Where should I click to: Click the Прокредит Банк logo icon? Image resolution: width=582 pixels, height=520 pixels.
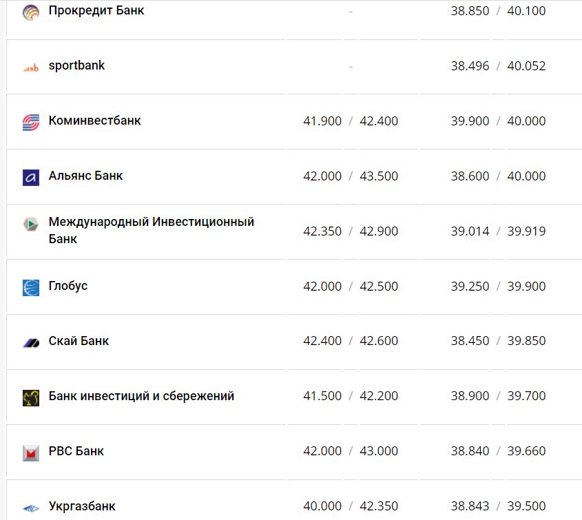(31, 12)
